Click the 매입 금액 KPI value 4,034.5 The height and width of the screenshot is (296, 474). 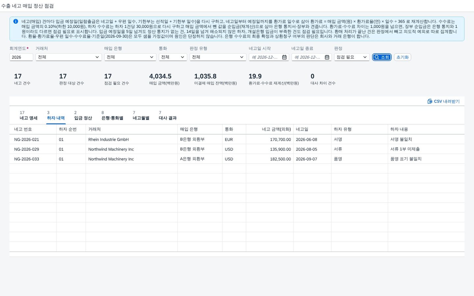point(160,76)
